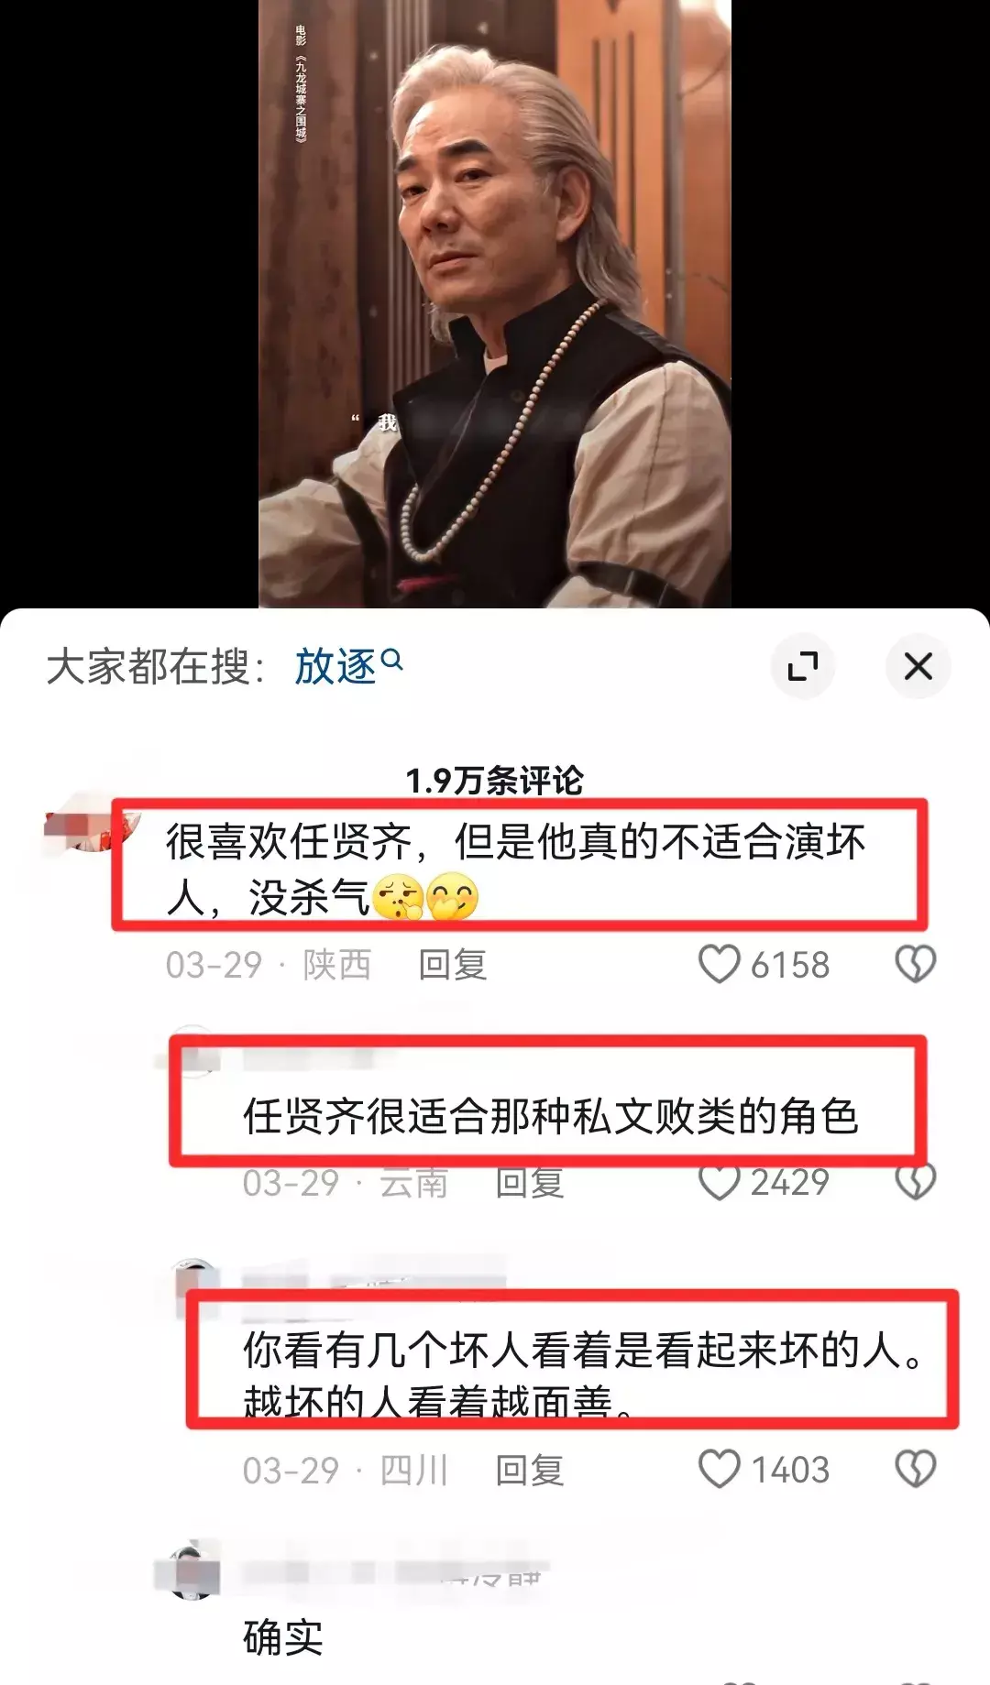Like the comment with 6158 likes

point(719,964)
